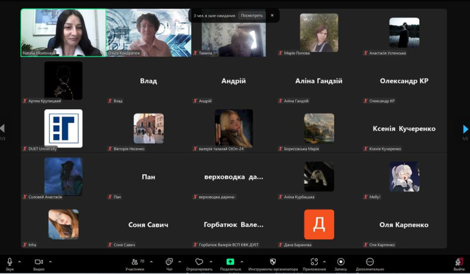Dismiss the waiting room notification with X
The height and width of the screenshot is (274, 470).
(272, 16)
